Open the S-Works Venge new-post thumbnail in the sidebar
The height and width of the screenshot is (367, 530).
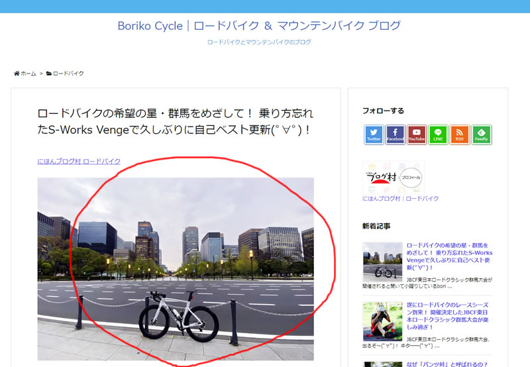383,262
